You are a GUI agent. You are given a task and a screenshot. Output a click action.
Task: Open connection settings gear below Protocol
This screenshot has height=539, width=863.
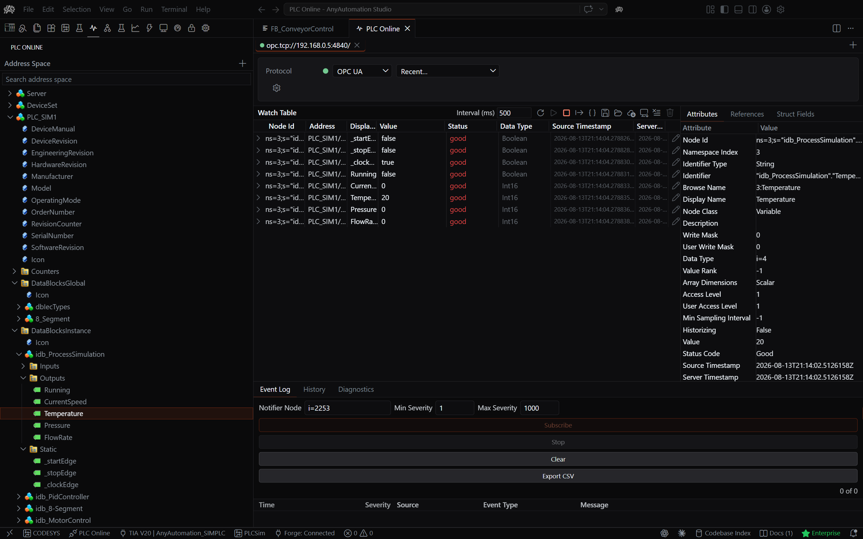click(x=277, y=88)
